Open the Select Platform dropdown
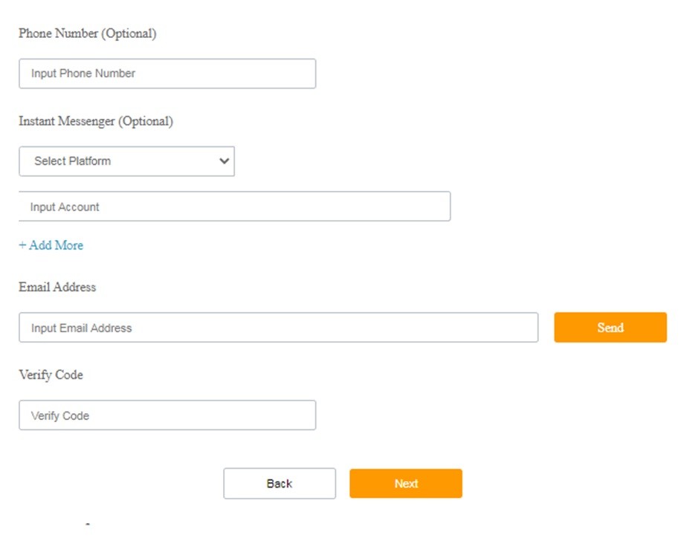Viewport: 684px width, 544px height. point(126,161)
